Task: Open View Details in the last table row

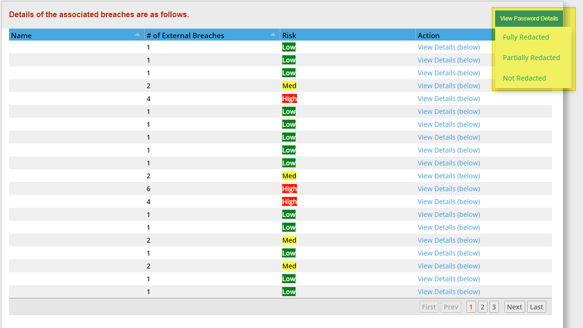Action: coord(449,292)
